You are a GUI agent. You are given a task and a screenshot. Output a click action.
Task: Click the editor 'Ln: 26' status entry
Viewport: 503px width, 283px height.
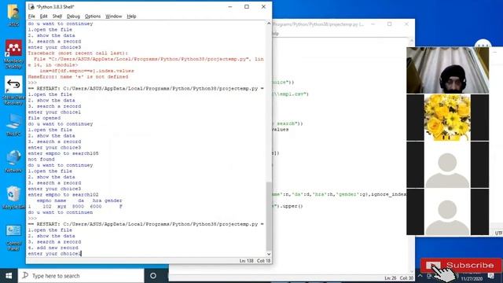click(391, 277)
